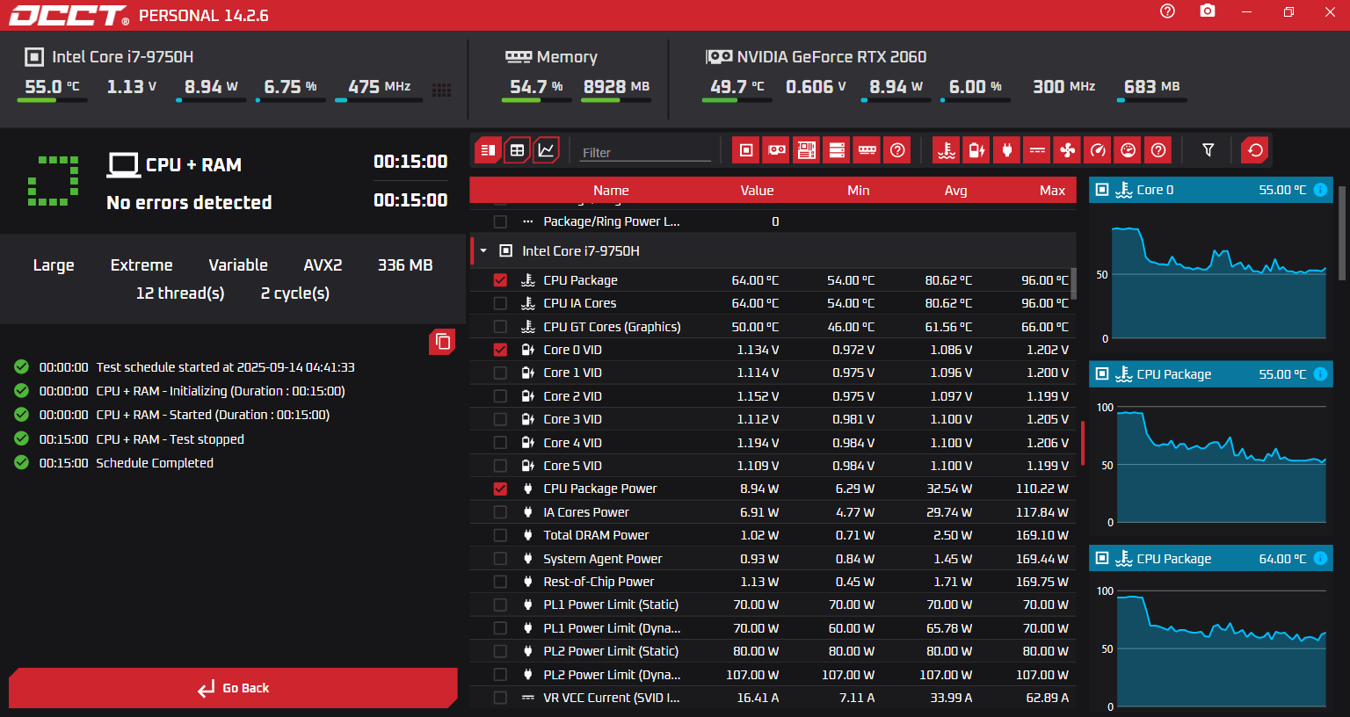Screen dimensions: 1350x717
Task: Click the NVIDIA GeForce RTX 2060 heading
Action: click(831, 57)
